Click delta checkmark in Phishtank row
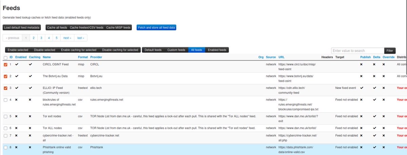Image resolution: width=407 pixels, height=155 pixels. point(375,147)
